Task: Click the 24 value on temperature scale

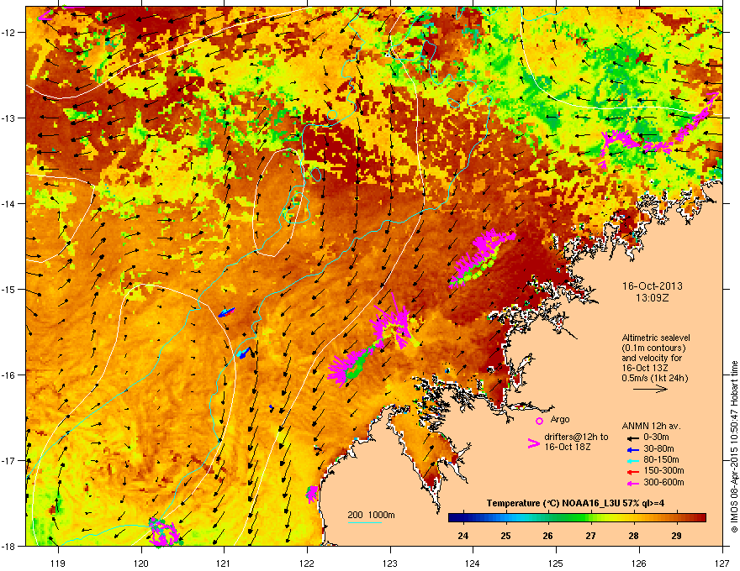Action: (463, 536)
